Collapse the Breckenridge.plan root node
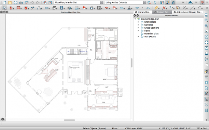This screenshot has width=209, height=130. tap(135, 19)
